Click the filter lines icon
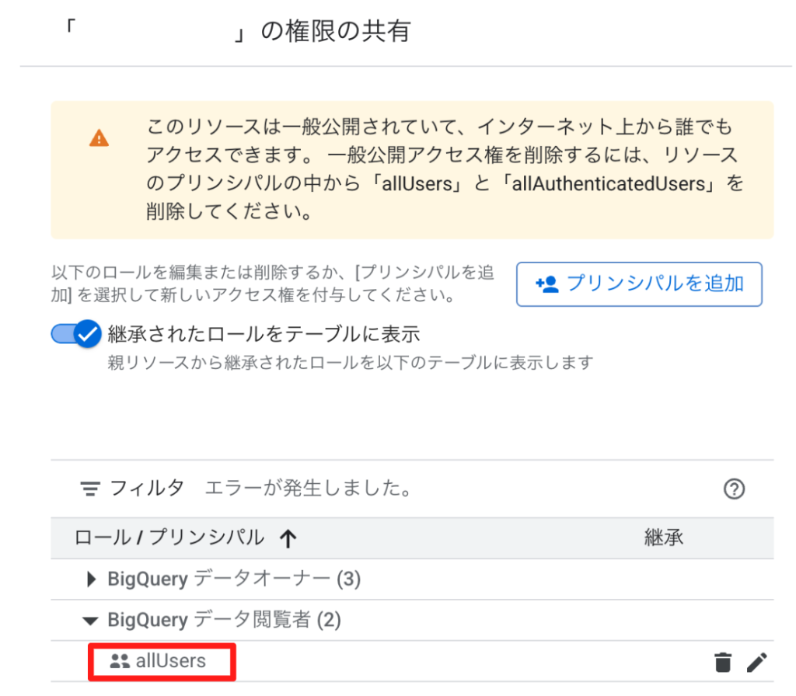This screenshot has width=796, height=696. pyautogui.click(x=90, y=489)
